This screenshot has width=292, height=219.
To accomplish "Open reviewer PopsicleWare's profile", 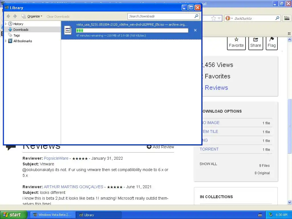I will [x=56, y=158].
